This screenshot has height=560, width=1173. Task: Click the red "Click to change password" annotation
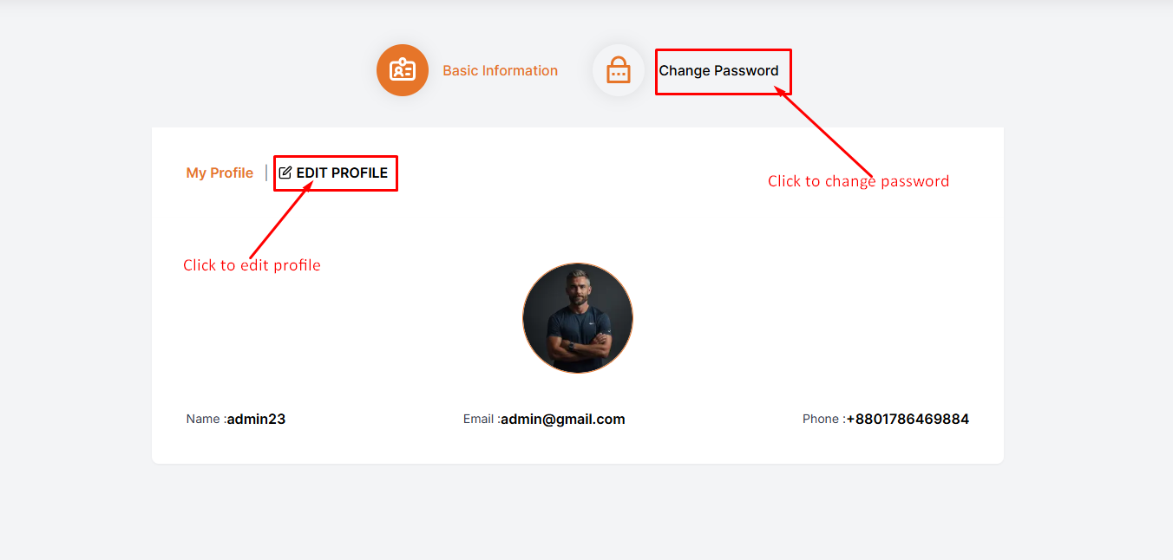tap(858, 181)
